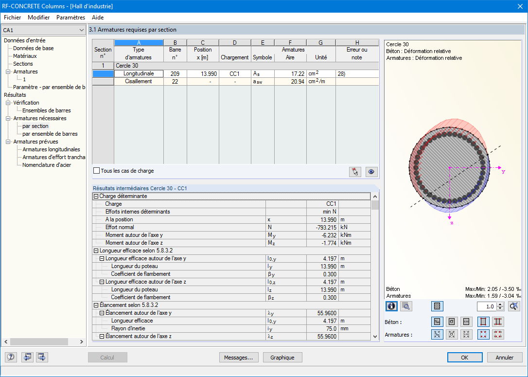The image size is (528, 377).
Task: Select Matériaux tree item
Action: [x=25, y=56]
